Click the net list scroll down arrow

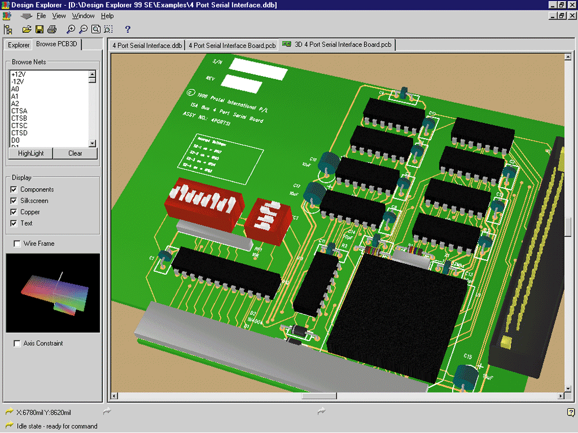(x=92, y=143)
